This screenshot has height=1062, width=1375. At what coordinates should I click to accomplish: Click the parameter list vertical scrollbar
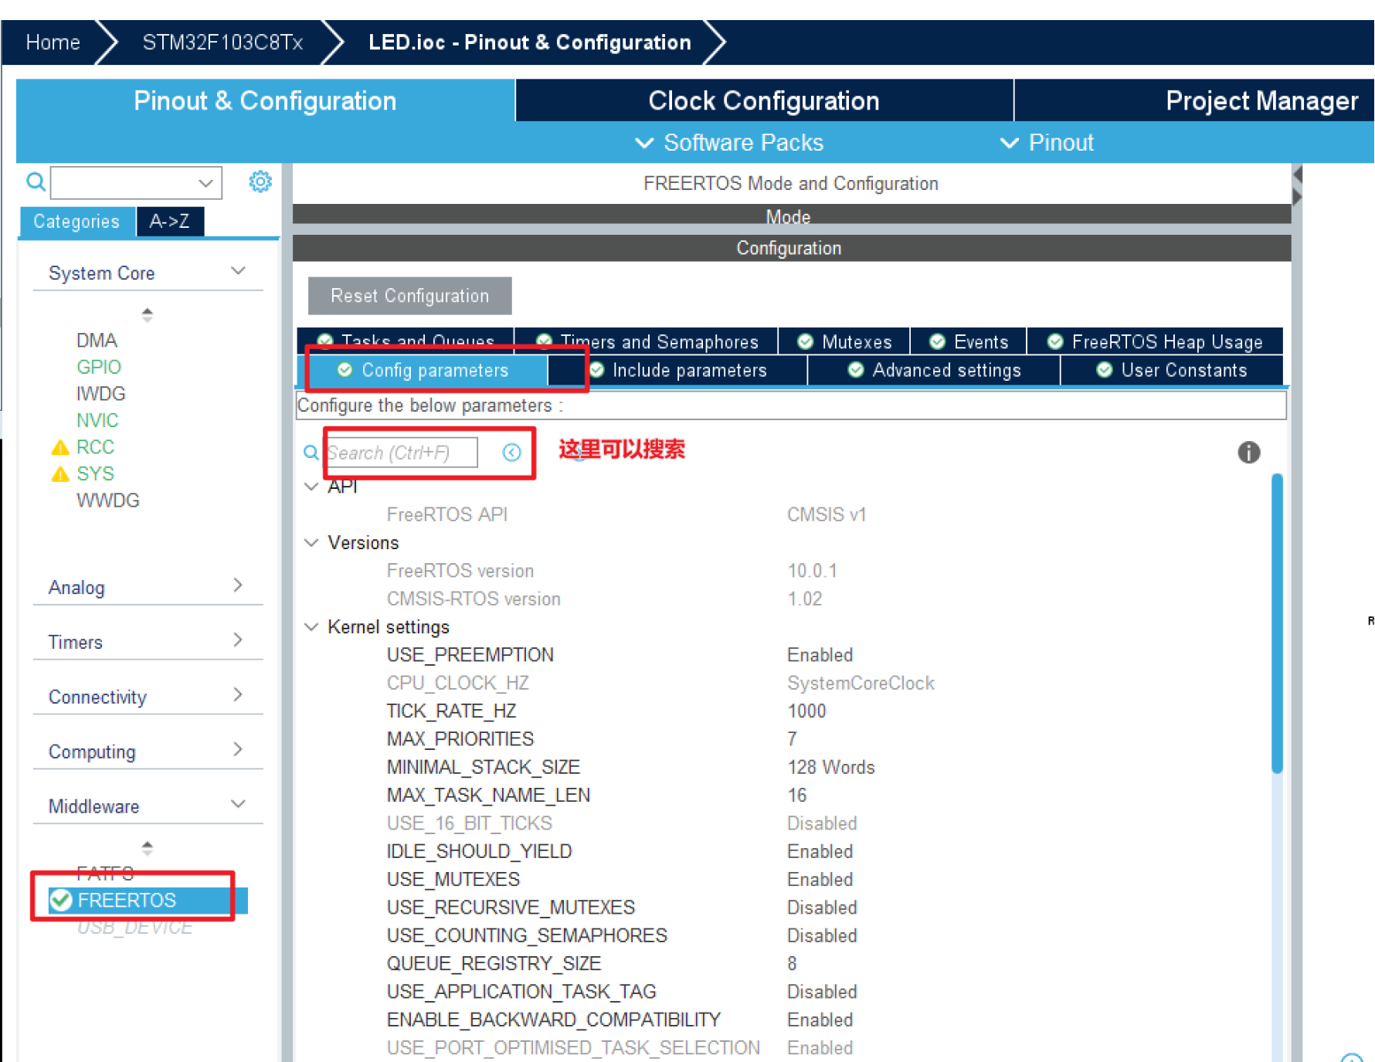pyautogui.click(x=1277, y=623)
